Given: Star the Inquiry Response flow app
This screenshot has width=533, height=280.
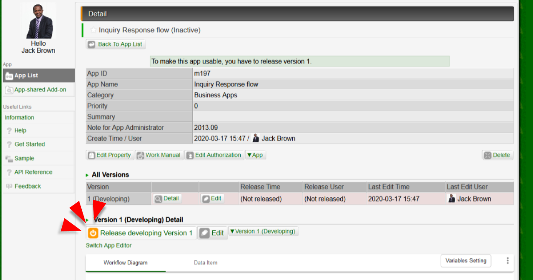Looking at the screenshot, I should [93, 30].
